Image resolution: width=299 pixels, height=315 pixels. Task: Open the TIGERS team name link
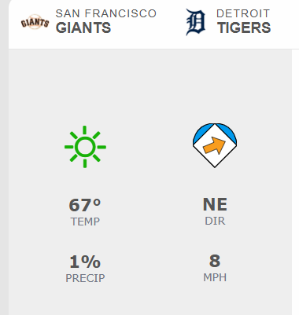pyautogui.click(x=244, y=27)
